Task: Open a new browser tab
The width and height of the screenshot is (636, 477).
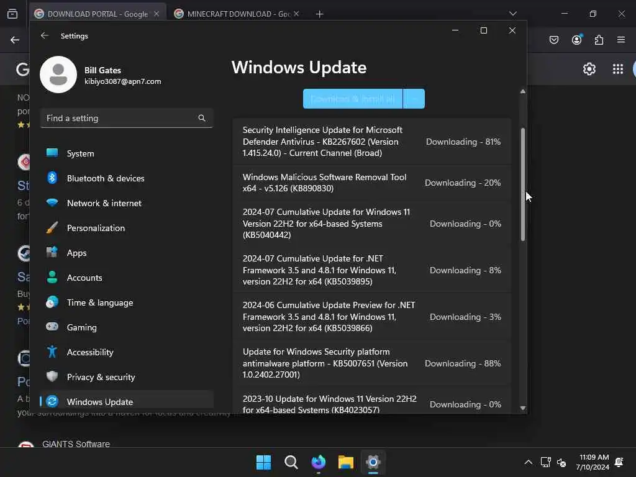Action: tap(320, 14)
